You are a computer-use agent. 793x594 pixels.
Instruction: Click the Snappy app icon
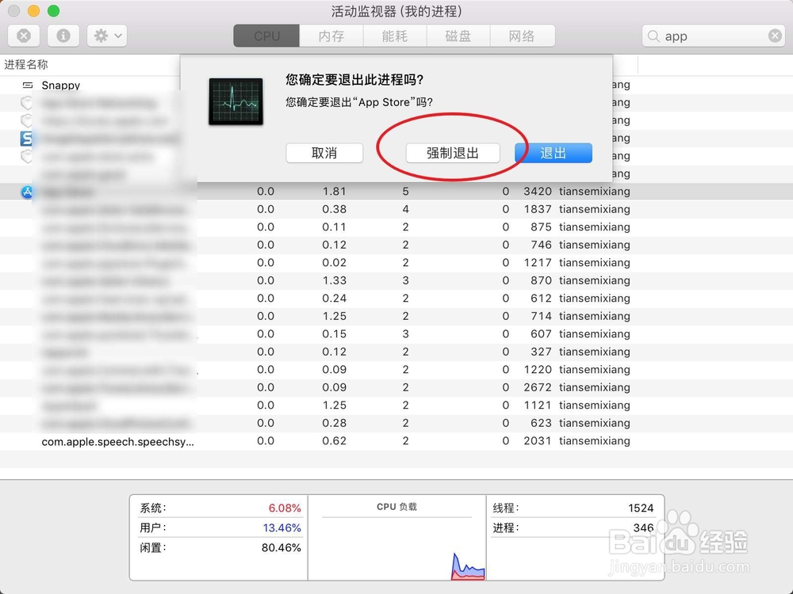[x=27, y=85]
